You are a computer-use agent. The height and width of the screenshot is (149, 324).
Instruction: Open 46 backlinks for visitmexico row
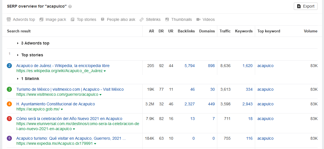point(192,90)
